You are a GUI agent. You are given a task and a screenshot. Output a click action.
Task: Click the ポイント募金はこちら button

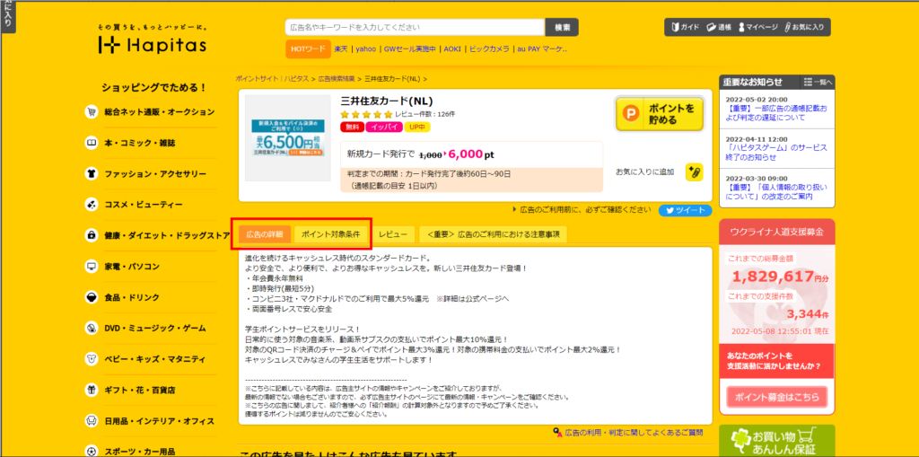776,397
